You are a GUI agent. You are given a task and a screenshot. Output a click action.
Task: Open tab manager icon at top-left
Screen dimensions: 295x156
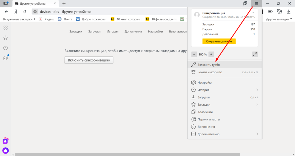point(6,3)
